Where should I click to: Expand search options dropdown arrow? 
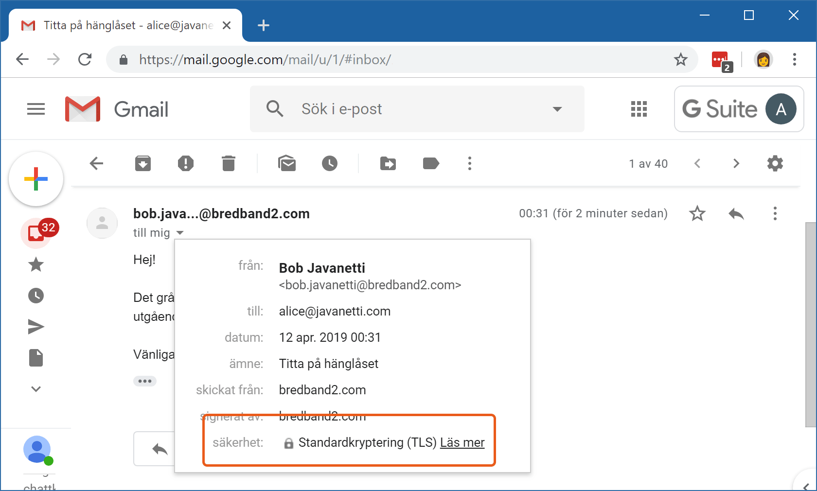pyautogui.click(x=557, y=109)
